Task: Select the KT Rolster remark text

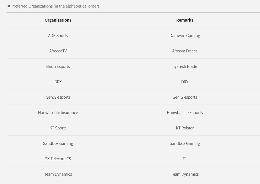Action: click(x=185, y=128)
